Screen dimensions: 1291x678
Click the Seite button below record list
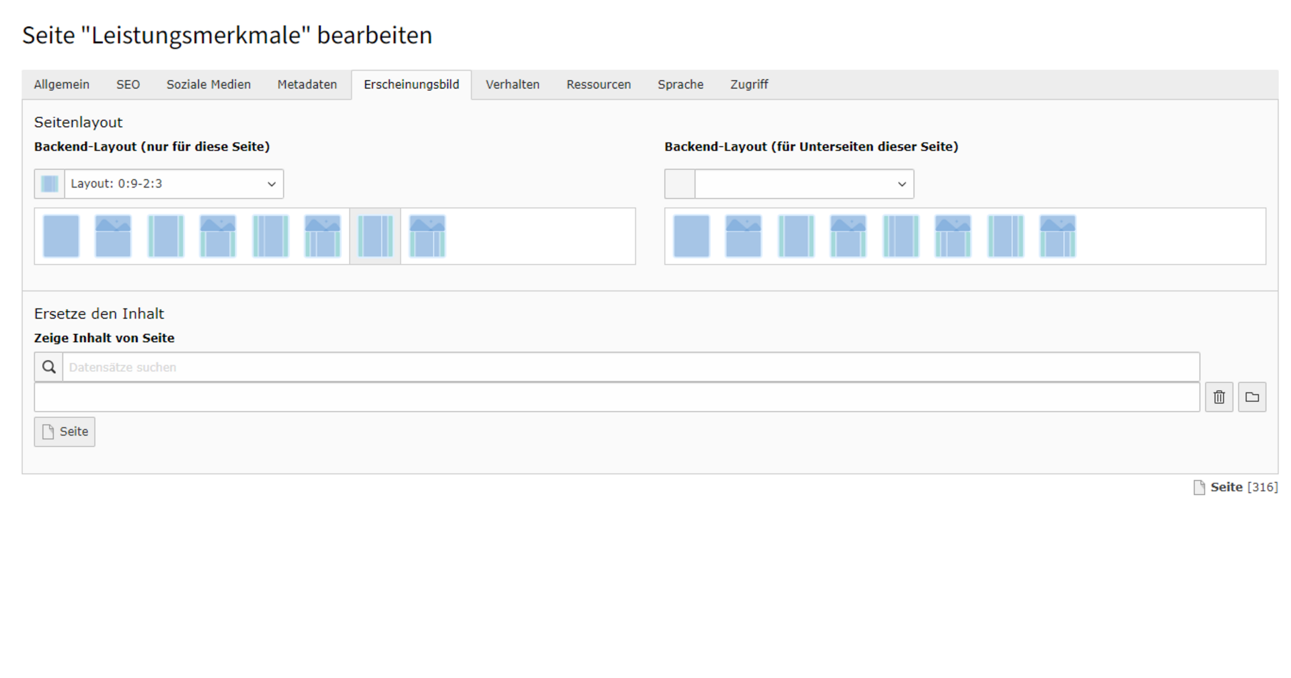click(x=65, y=432)
